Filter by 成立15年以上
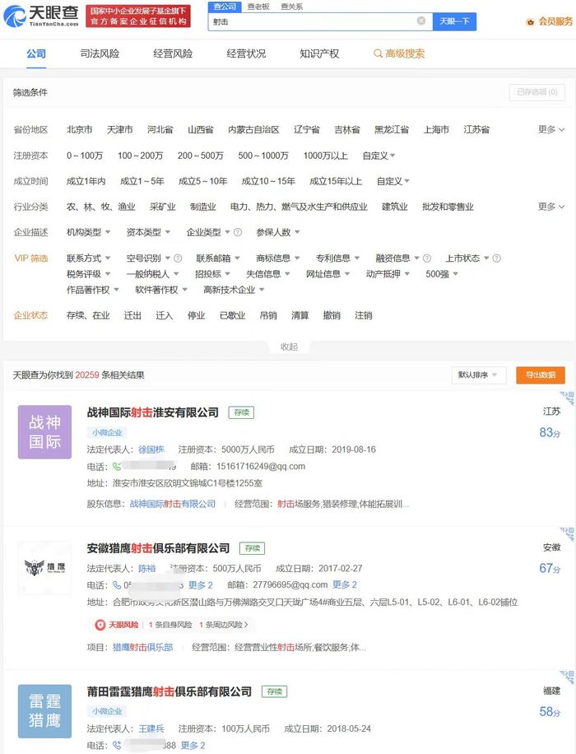576x754 pixels. [336, 181]
